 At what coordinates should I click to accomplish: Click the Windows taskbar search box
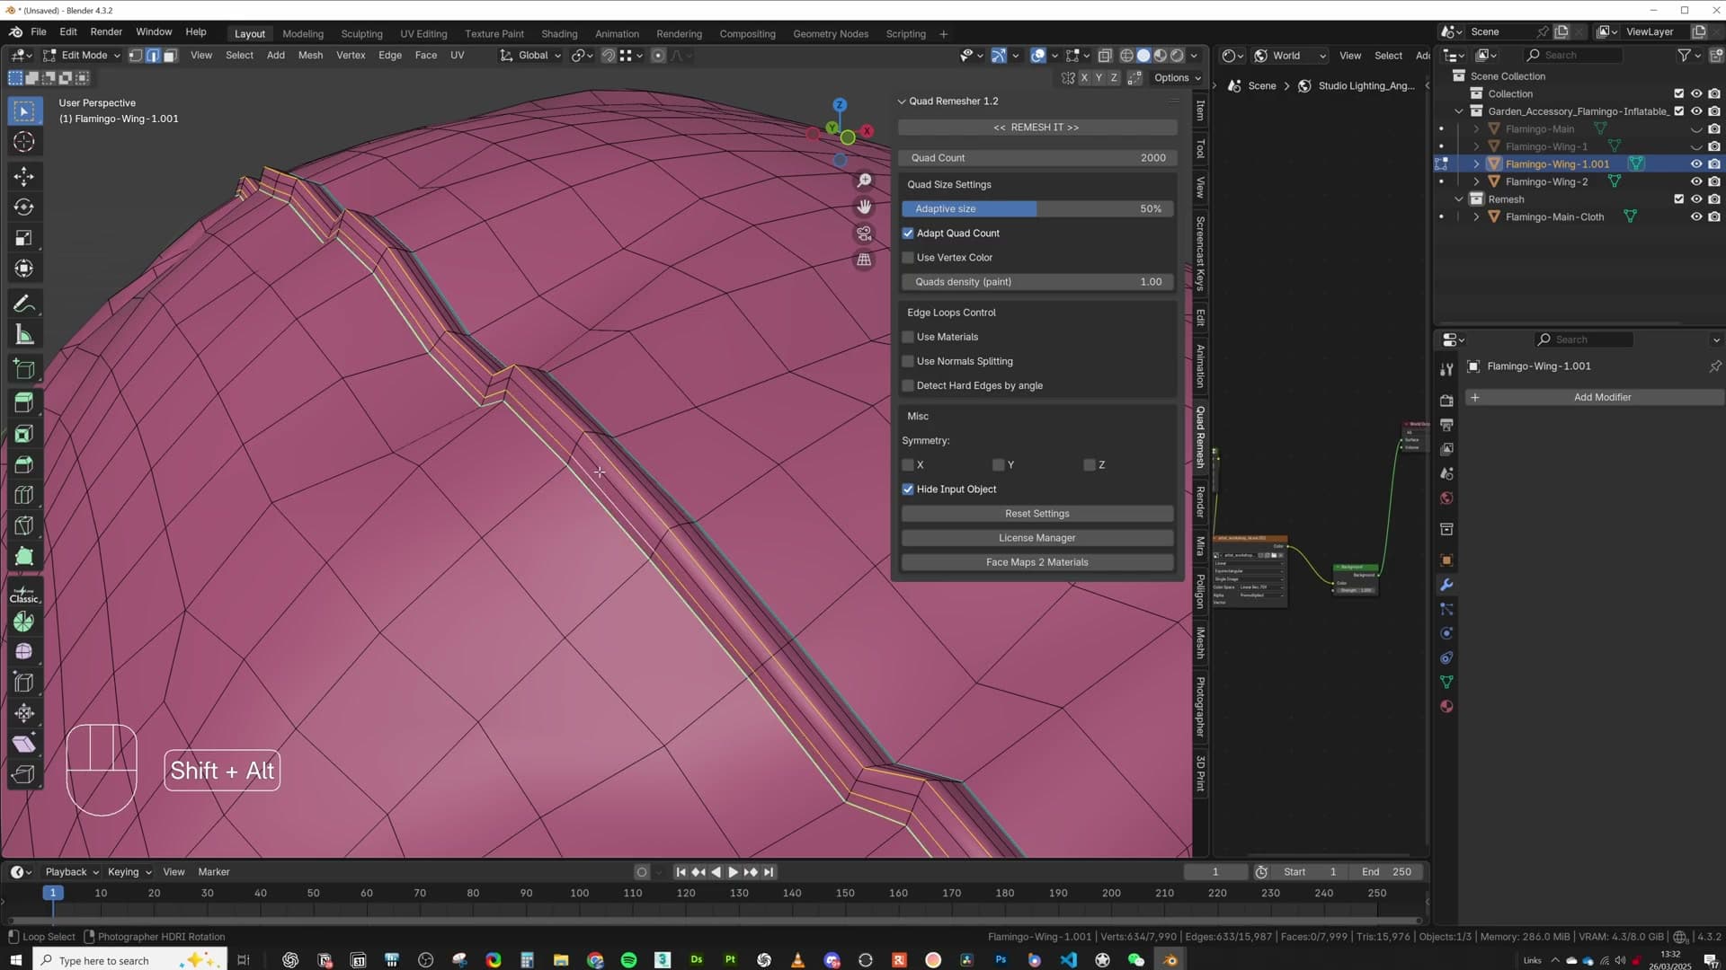130,960
